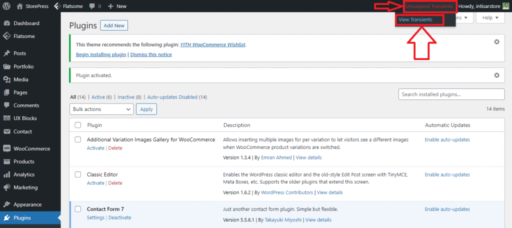Image resolution: width=512 pixels, height=228 pixels.
Task: Click the Appearance brush icon
Action: [6, 204]
